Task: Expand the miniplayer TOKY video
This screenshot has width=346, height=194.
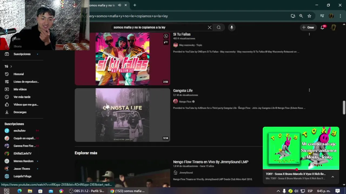Action: coord(301,148)
